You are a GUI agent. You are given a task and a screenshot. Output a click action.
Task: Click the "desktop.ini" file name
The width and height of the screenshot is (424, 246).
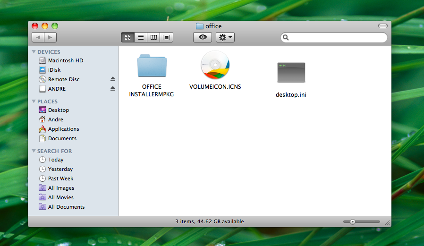291,95
